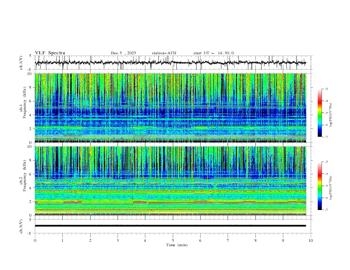Select the date 'Dec. 5, 2025' label

coord(123,53)
